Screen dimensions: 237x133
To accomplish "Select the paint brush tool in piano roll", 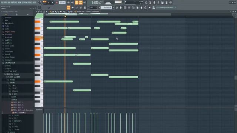I will pyautogui.click(x=53, y=11).
